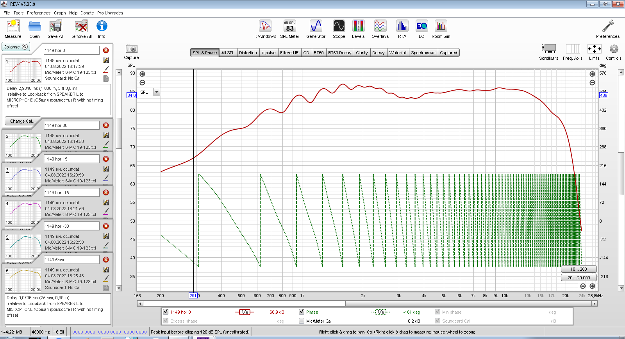Viewport: 625px width, 339px height.
Task: Capture the graph with camera icon
Action: 131,52
